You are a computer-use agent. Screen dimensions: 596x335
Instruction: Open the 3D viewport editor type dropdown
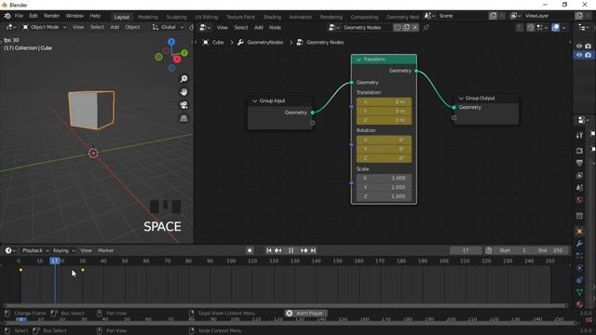tap(11, 27)
